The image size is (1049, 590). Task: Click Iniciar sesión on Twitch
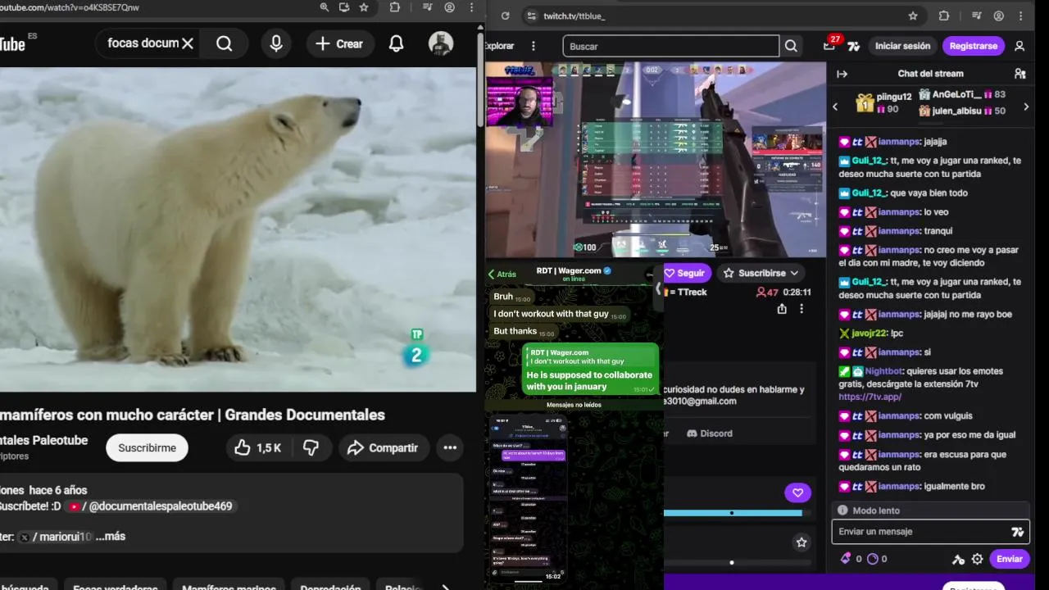click(902, 46)
